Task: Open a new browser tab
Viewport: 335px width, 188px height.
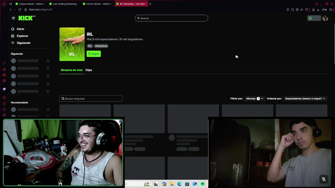Action: pos(150,4)
